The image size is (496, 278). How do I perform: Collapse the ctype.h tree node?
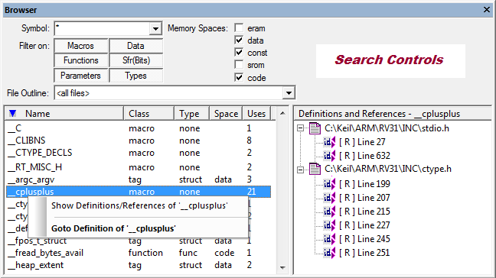click(x=300, y=170)
